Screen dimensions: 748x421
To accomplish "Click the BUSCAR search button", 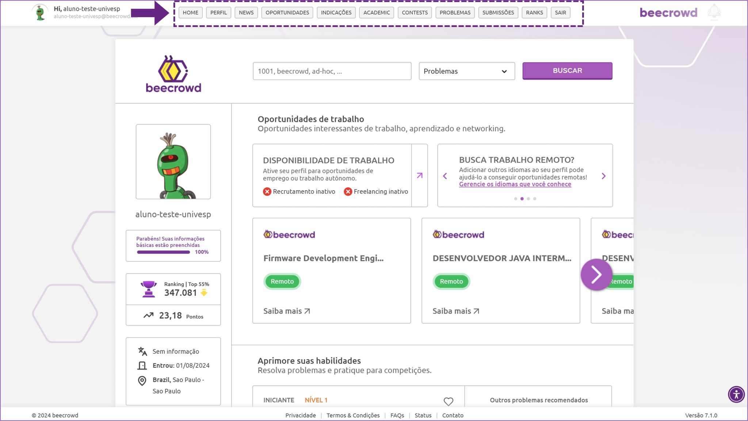I will coord(567,71).
